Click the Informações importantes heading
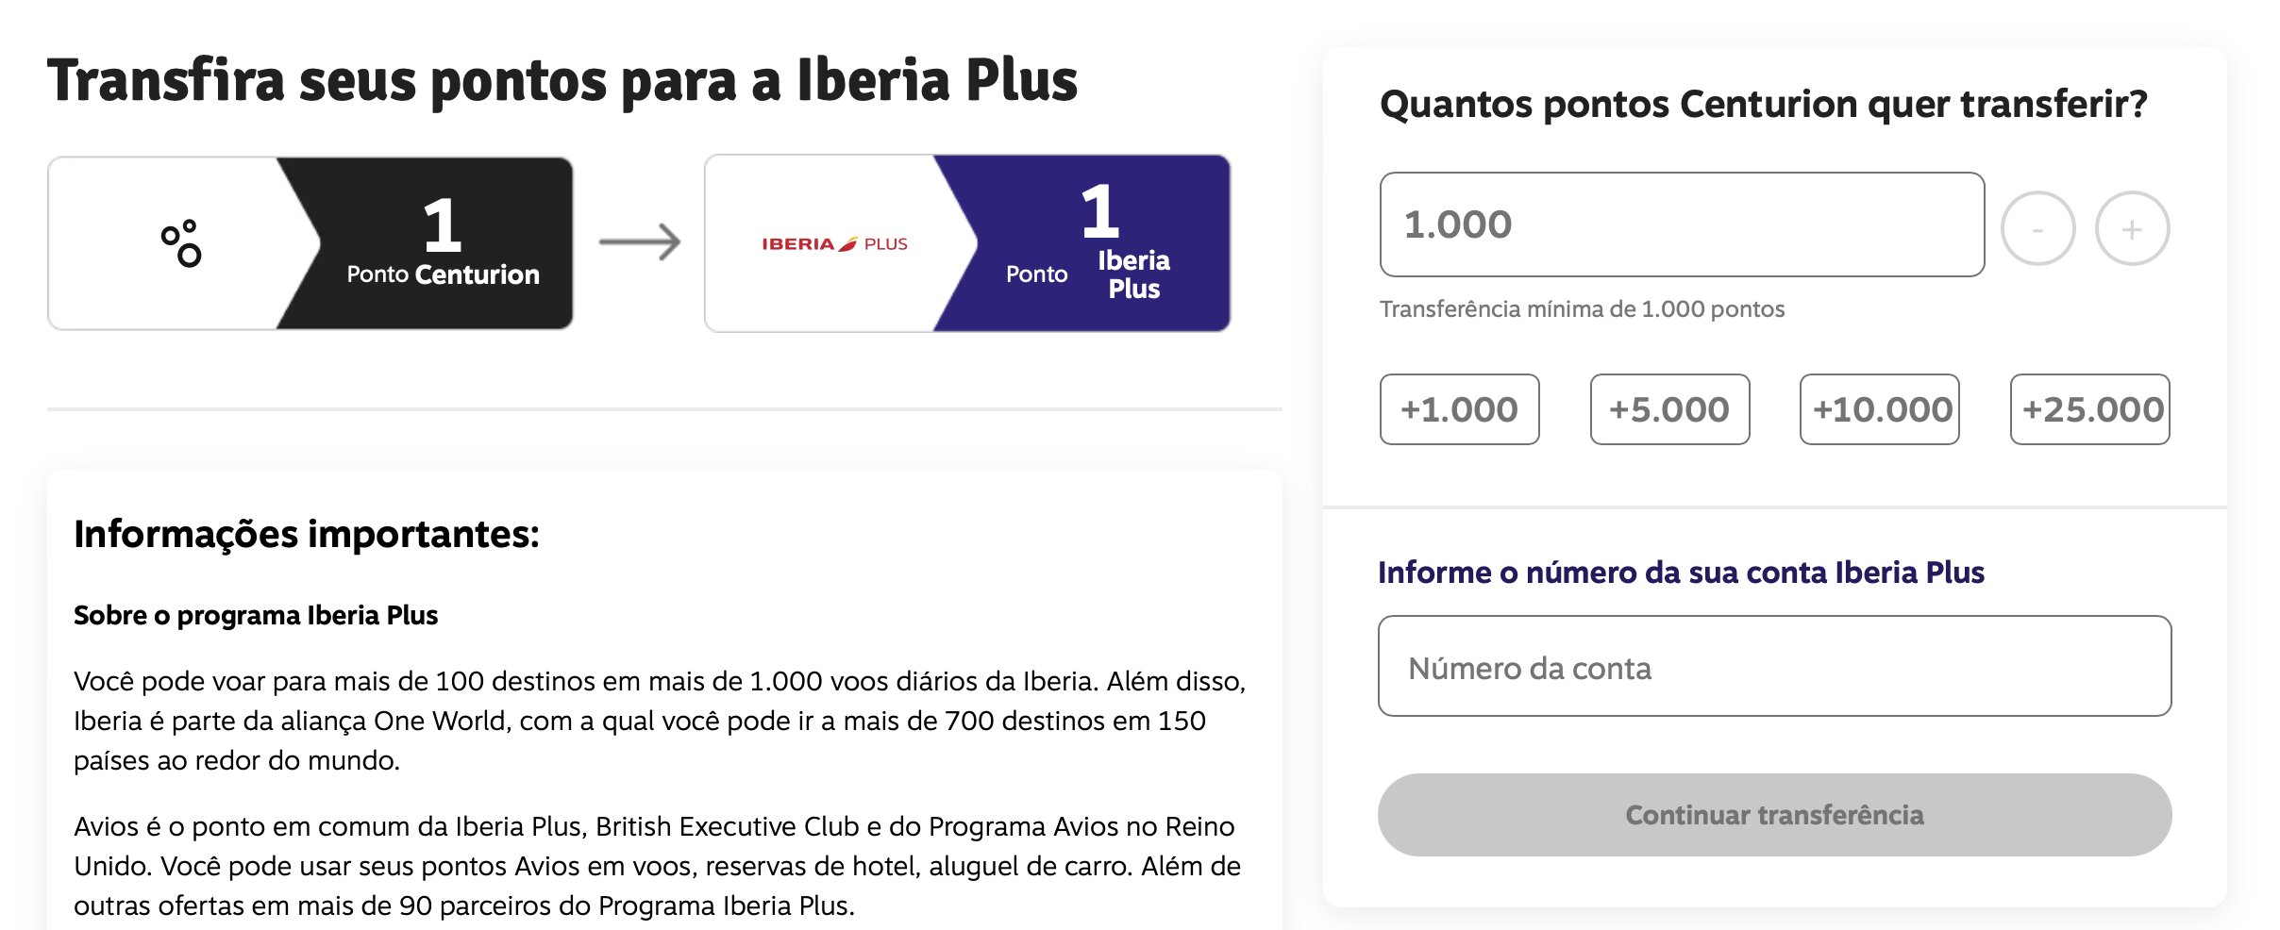Image resolution: width=2280 pixels, height=930 pixels. tap(307, 534)
